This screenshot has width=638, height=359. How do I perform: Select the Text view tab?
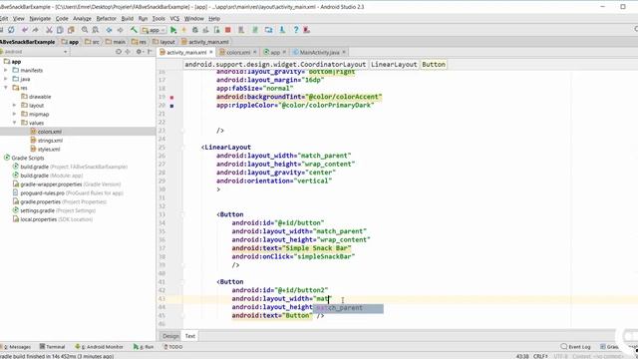click(x=190, y=336)
